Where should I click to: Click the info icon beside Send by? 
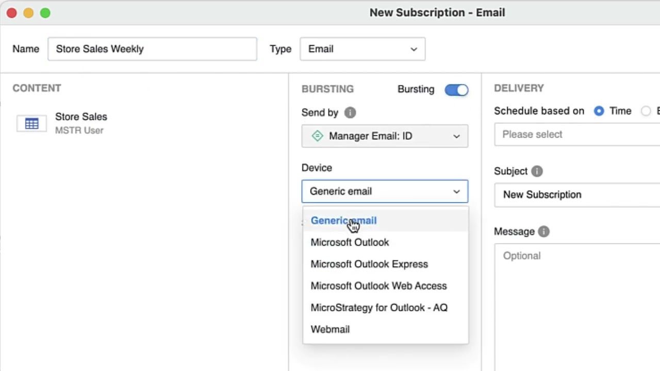pos(350,112)
